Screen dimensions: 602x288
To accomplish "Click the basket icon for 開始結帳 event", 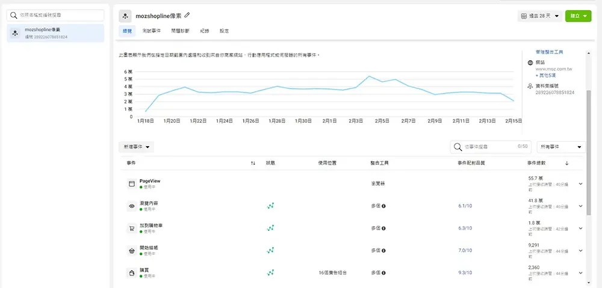I will click(132, 251).
